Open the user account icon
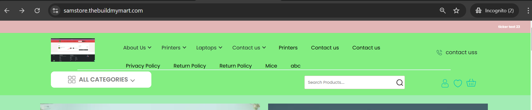The width and height of the screenshot is (532, 110). pos(445,83)
